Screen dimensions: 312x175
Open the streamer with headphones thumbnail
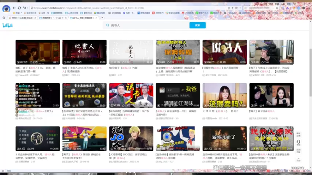coord(271,52)
